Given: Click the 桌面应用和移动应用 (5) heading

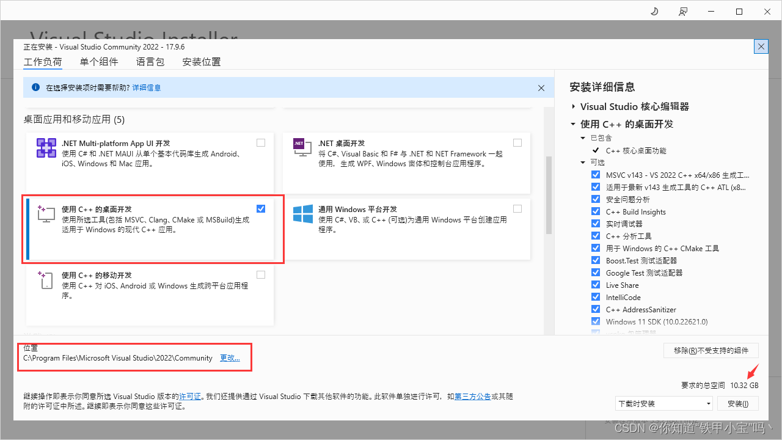Looking at the screenshot, I should click(x=74, y=119).
